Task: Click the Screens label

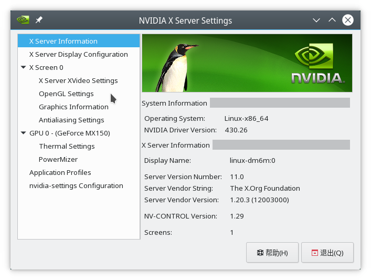Action: [x=158, y=232]
